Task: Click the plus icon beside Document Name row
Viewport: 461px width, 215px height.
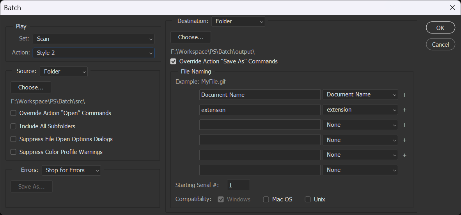Action: (x=404, y=95)
